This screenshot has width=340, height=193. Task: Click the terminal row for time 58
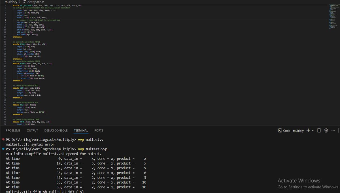coord(76,187)
